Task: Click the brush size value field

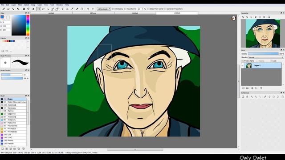Action: 26,75
